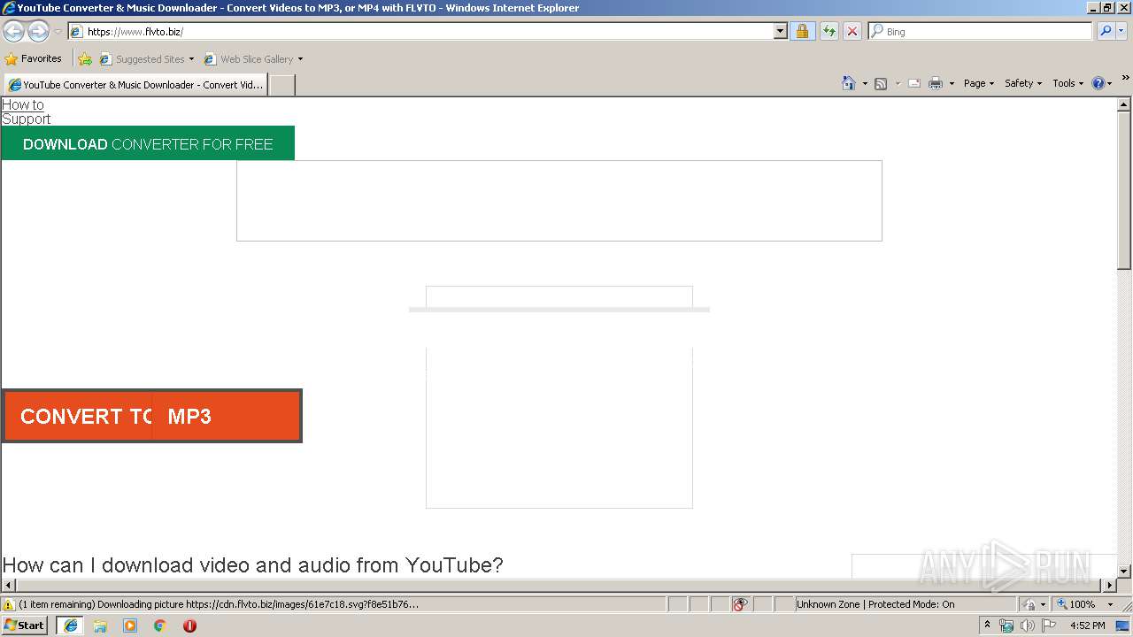Click the status bar warning icon

click(x=9, y=604)
